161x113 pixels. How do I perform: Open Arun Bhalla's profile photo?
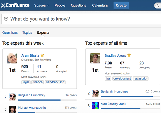click(x=12, y=58)
